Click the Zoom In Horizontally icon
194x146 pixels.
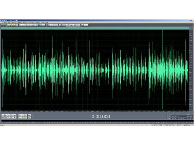tap(20, 115)
